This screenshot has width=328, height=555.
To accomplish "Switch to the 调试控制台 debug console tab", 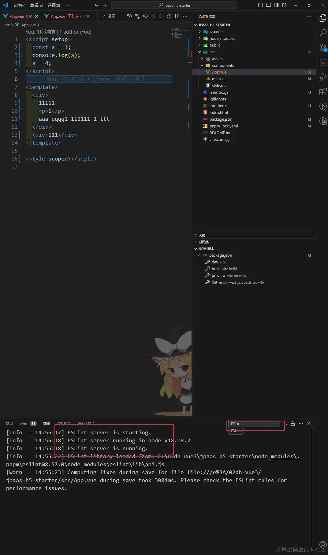I will point(86,424).
